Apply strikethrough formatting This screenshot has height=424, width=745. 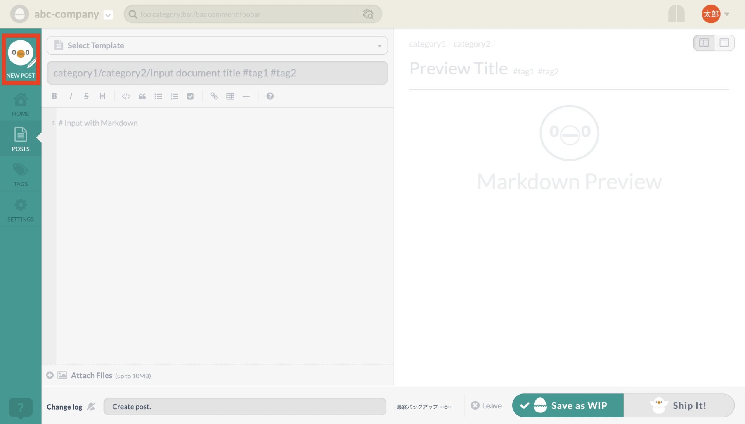point(86,96)
